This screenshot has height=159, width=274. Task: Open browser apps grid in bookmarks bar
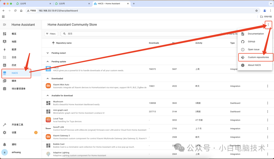[x=3, y=17]
